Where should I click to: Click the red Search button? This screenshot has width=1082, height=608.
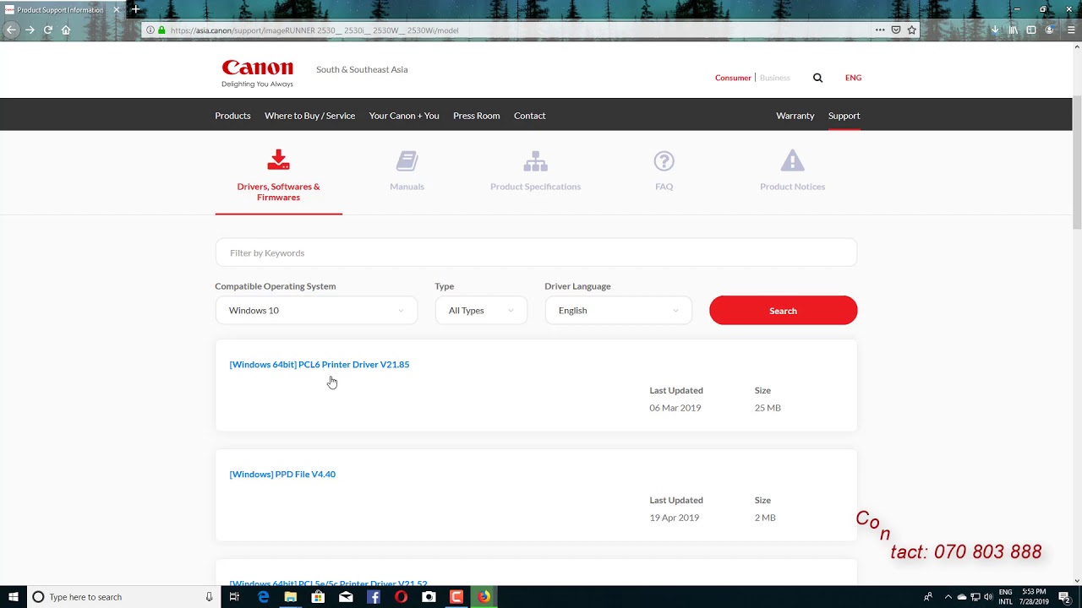click(783, 311)
